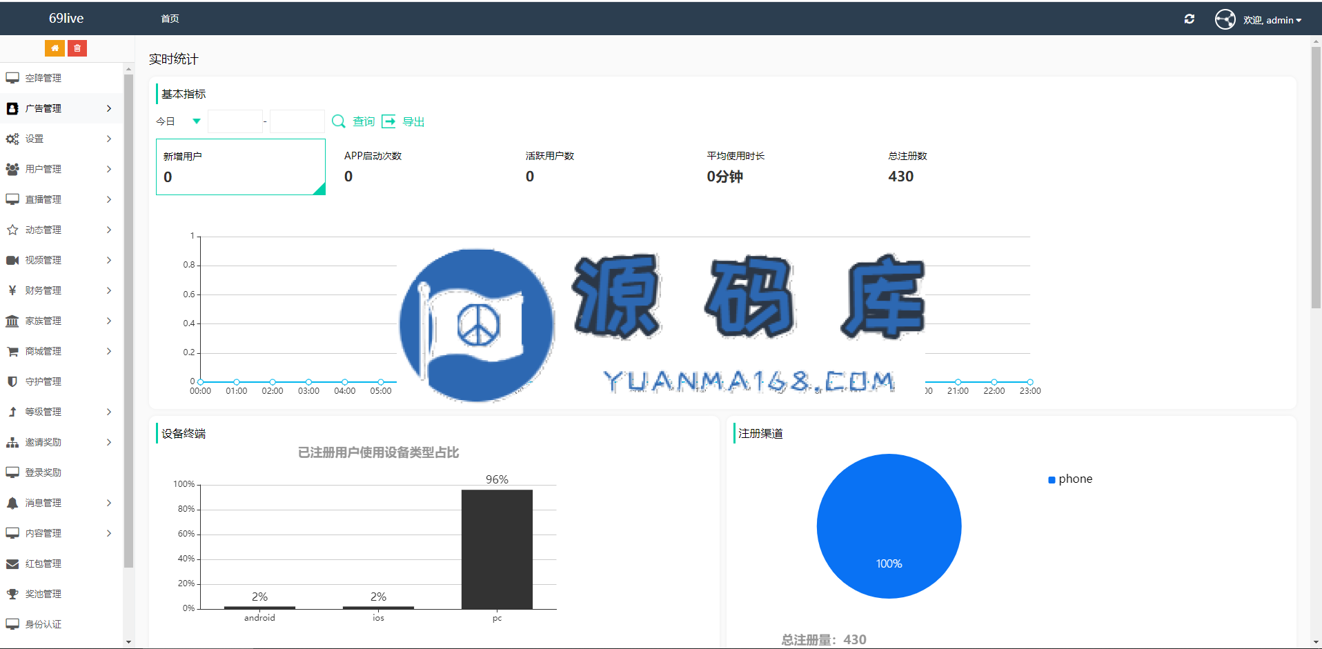Expand 等级管理 submenu chevron

pyautogui.click(x=109, y=412)
